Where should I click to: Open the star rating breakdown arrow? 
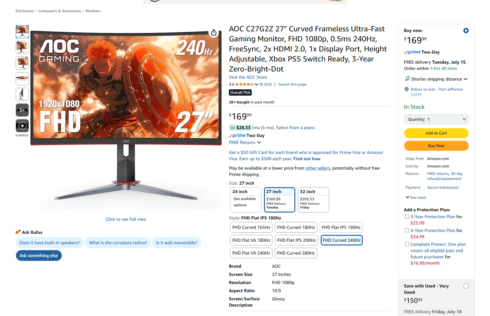point(256,84)
